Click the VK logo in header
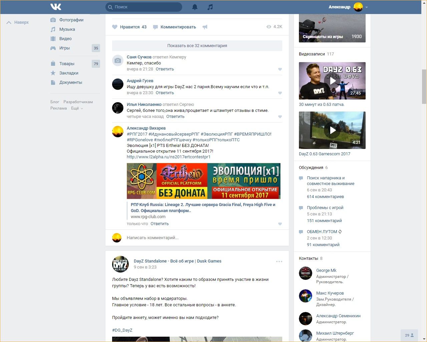The height and width of the screenshot is (342, 427). (56, 7)
